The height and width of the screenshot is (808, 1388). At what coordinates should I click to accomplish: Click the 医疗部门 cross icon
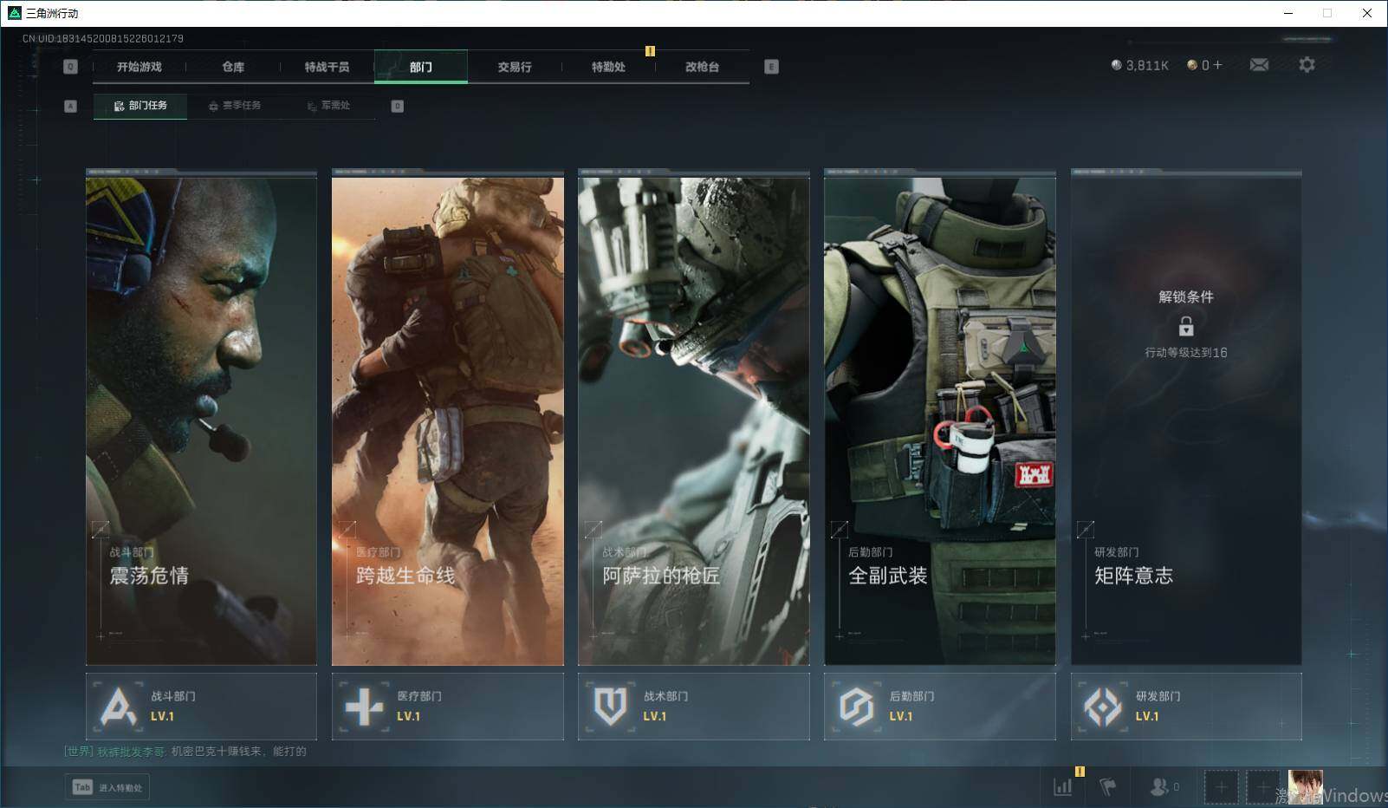click(x=364, y=707)
